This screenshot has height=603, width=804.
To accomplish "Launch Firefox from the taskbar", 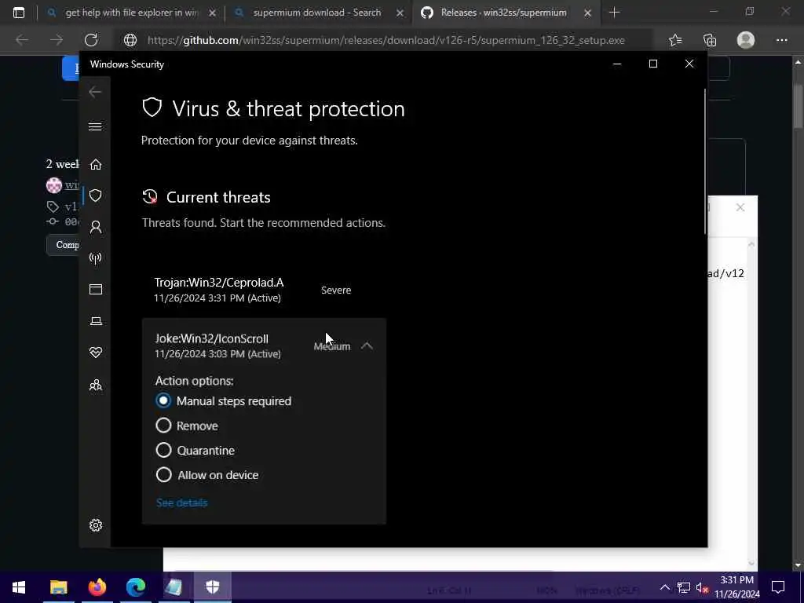I will (x=97, y=587).
